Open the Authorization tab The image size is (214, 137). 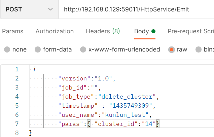coord(55,31)
